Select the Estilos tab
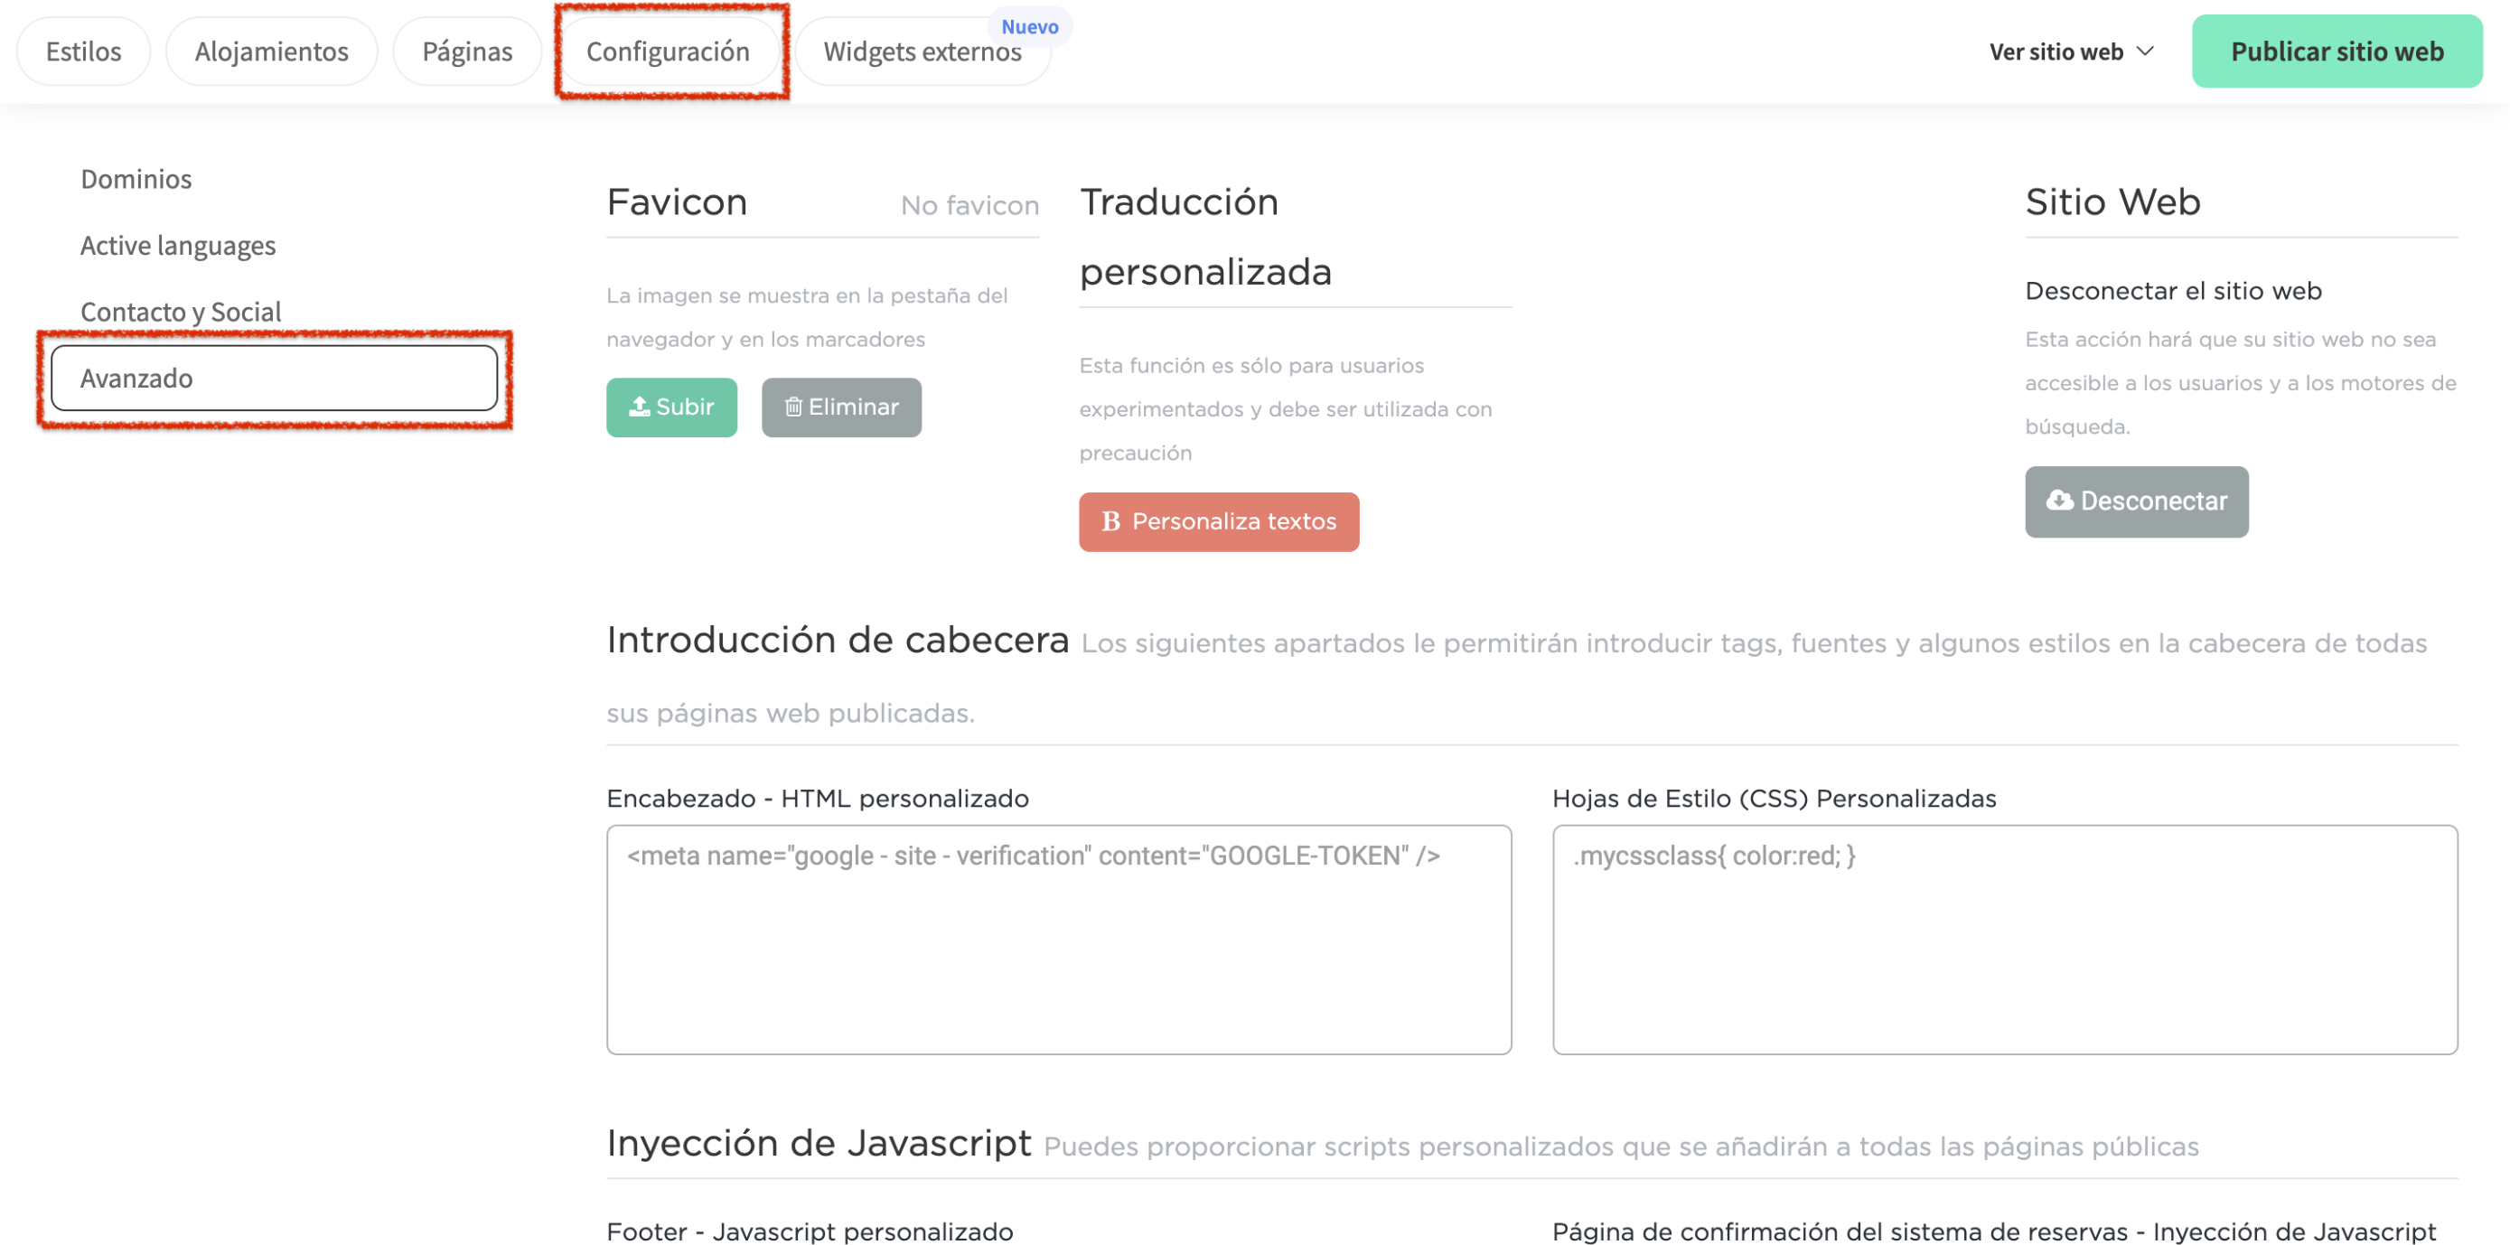2510x1245 pixels. [x=82, y=51]
